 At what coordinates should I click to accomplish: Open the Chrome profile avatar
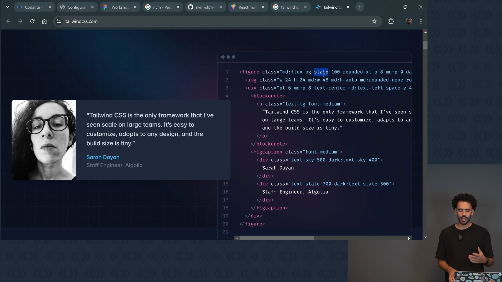(409, 21)
